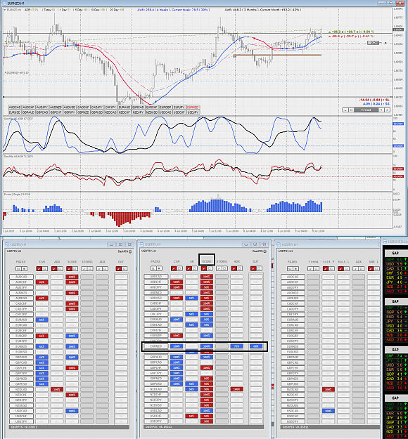Image resolution: width=408 pixels, height=439 pixels.
Task: Switch chart to USDJPY using the chart pair button
Action: point(193,112)
